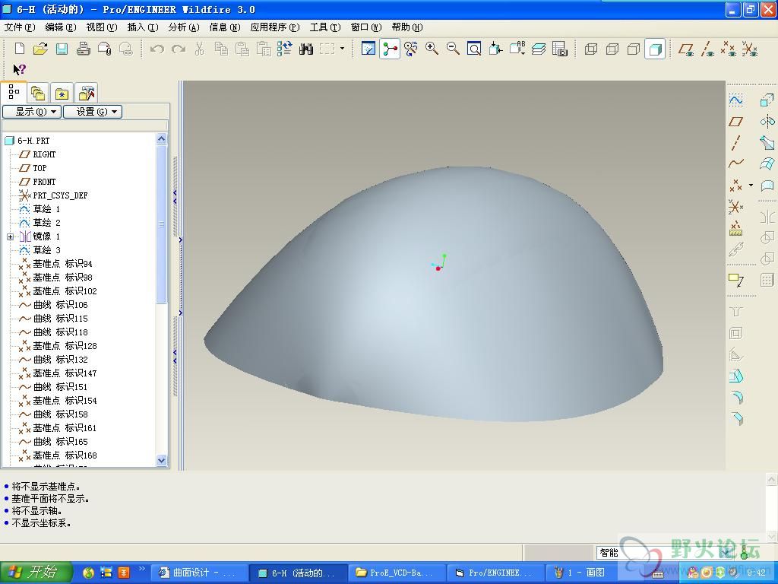
Task: Open the 视图(V) menu
Action: coord(102,27)
